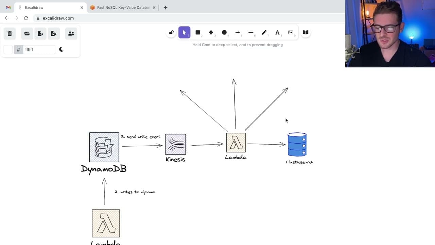
Task: Click the browser back arrow
Action: 7,18
